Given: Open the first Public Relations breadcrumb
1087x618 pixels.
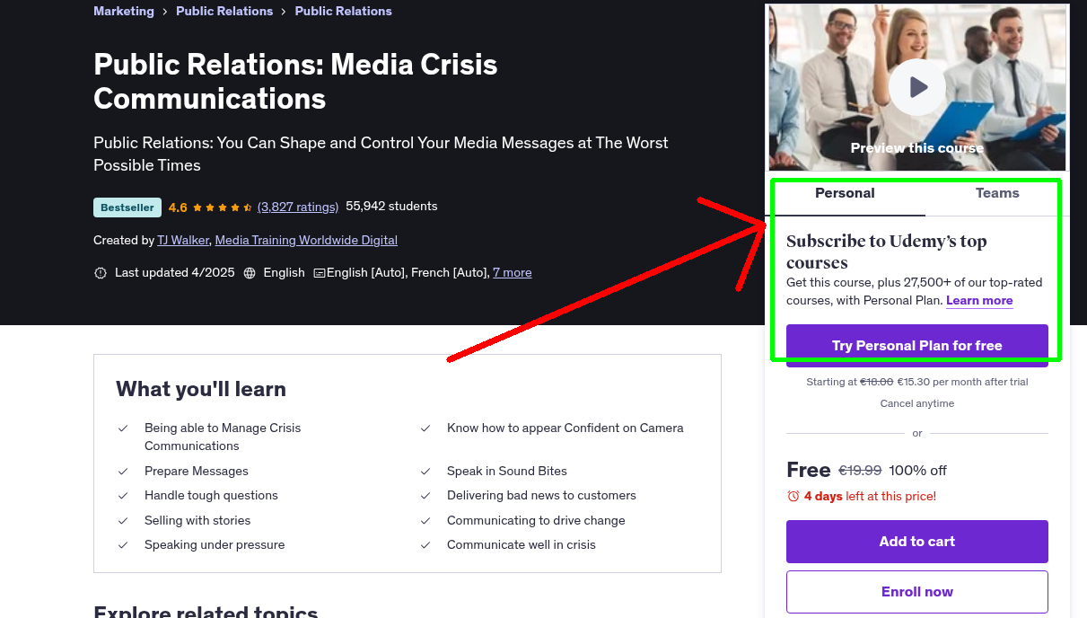Looking at the screenshot, I should (224, 12).
